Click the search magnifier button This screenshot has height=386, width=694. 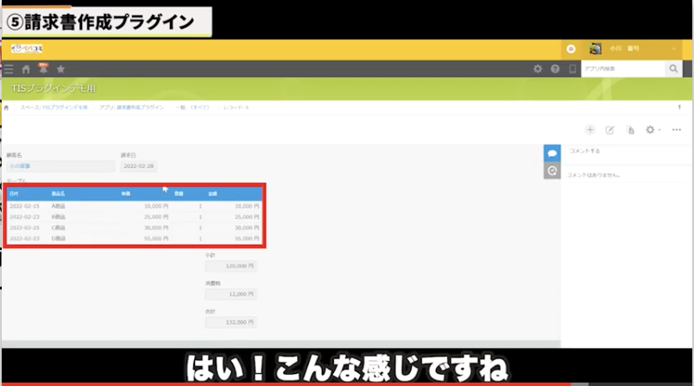pyautogui.click(x=674, y=69)
